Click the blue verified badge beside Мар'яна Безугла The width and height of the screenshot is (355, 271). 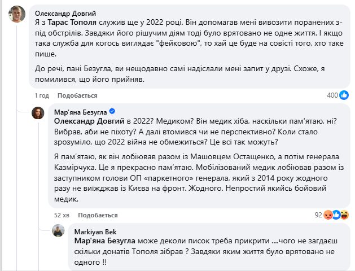point(112,110)
